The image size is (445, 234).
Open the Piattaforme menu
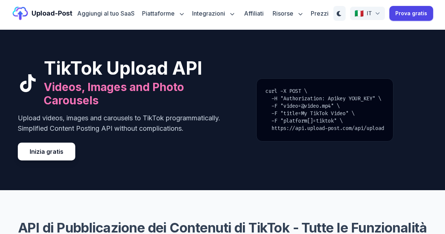[x=158, y=13]
